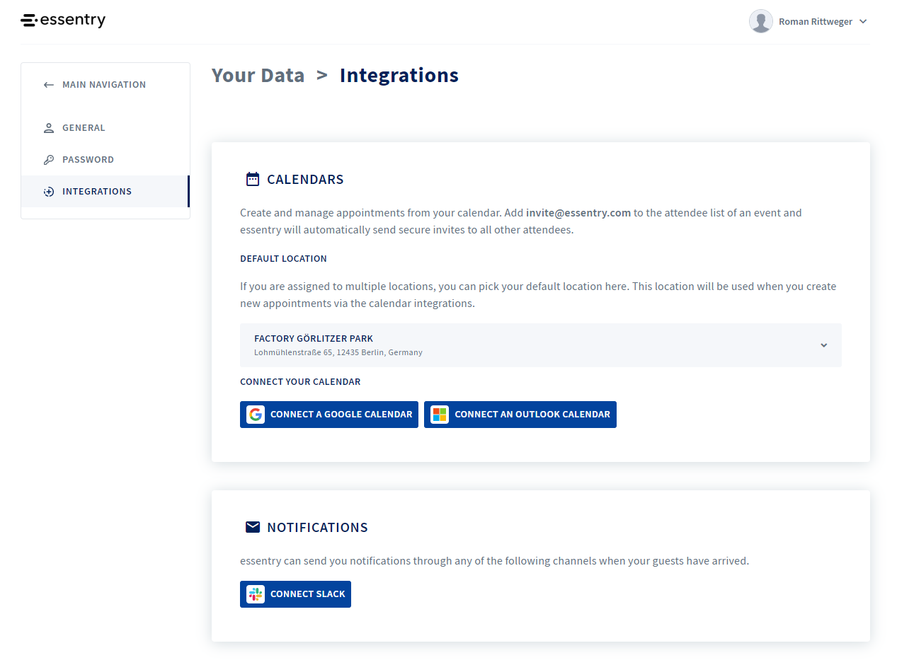This screenshot has width=897, height=665.
Task: Click the Microsoft Outlook logo icon
Action: (440, 415)
